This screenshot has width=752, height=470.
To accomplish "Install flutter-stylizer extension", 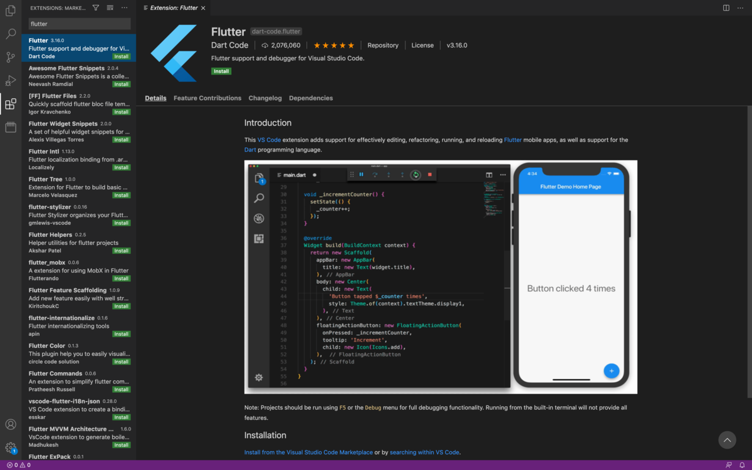I will tap(122, 223).
